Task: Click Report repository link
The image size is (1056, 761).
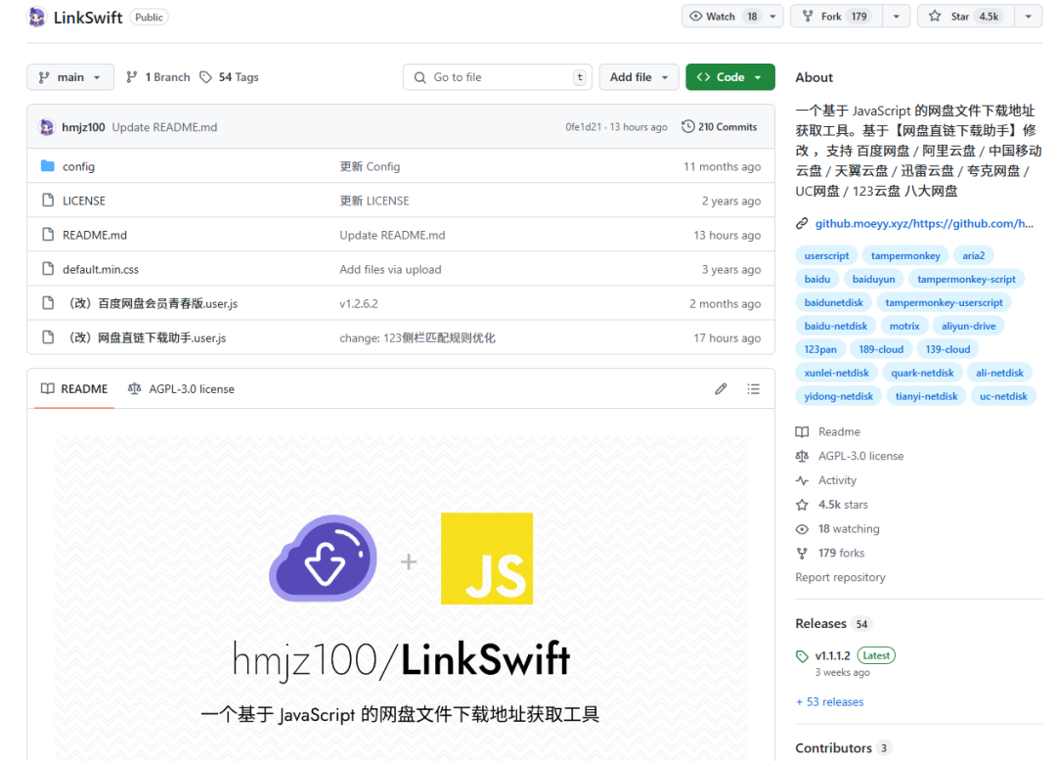Action: click(840, 577)
